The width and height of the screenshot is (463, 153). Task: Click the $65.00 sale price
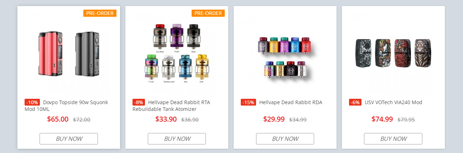click(58, 119)
